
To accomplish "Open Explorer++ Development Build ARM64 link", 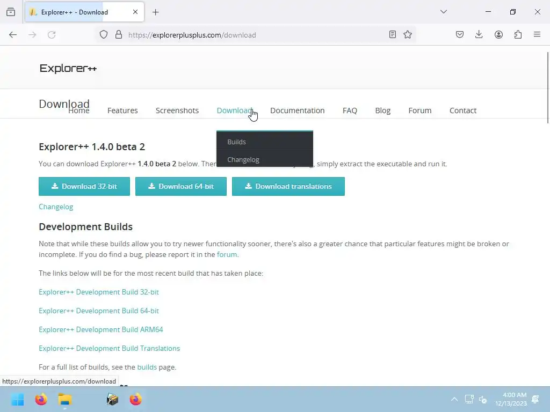I will coord(100,330).
